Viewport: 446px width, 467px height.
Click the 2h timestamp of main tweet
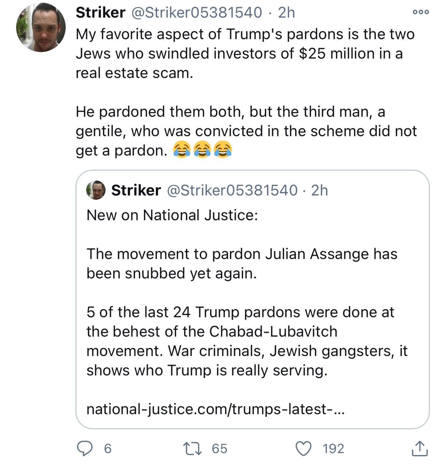(287, 13)
